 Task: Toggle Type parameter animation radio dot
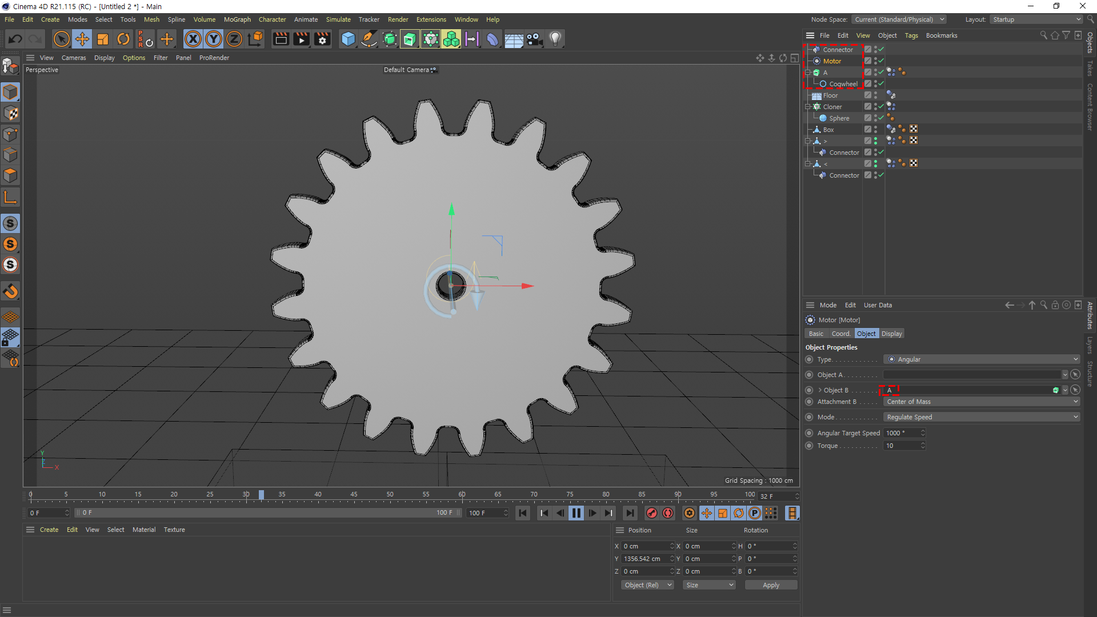(x=809, y=359)
